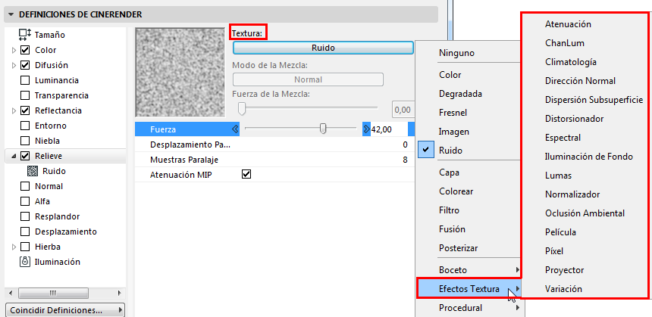
Task: Choose Fresnel in the texture menu
Action: (453, 113)
